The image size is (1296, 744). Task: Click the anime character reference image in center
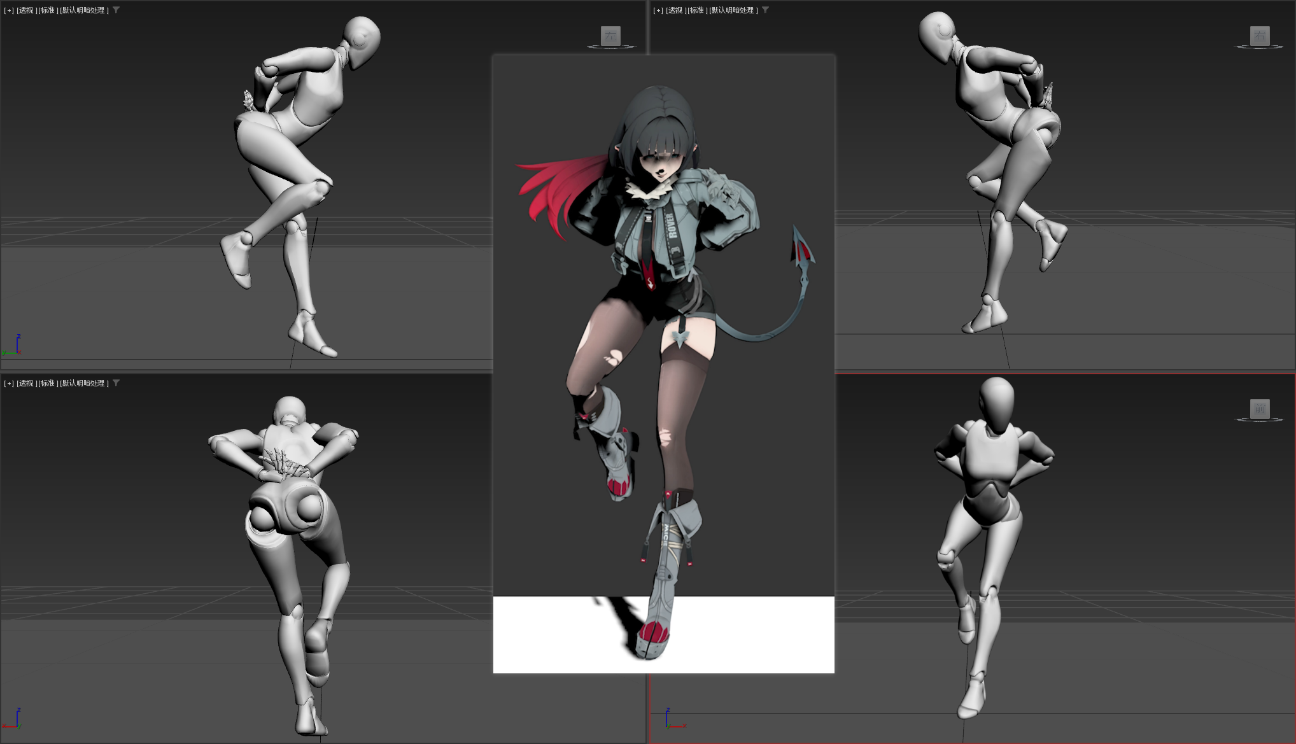[663, 363]
